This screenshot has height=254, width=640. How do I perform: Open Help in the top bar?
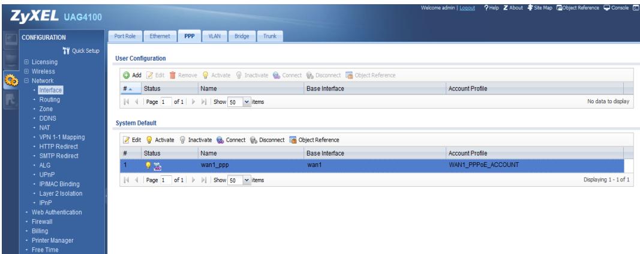tap(491, 8)
